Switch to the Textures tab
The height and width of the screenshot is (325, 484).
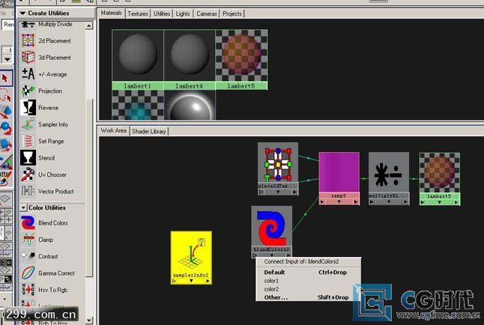click(138, 13)
